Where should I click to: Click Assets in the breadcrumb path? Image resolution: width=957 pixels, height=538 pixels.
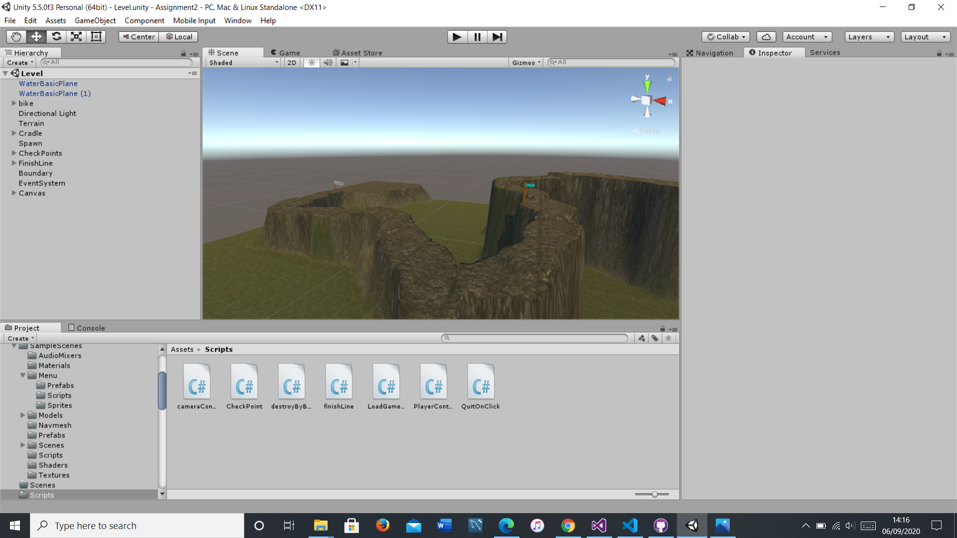[182, 349]
